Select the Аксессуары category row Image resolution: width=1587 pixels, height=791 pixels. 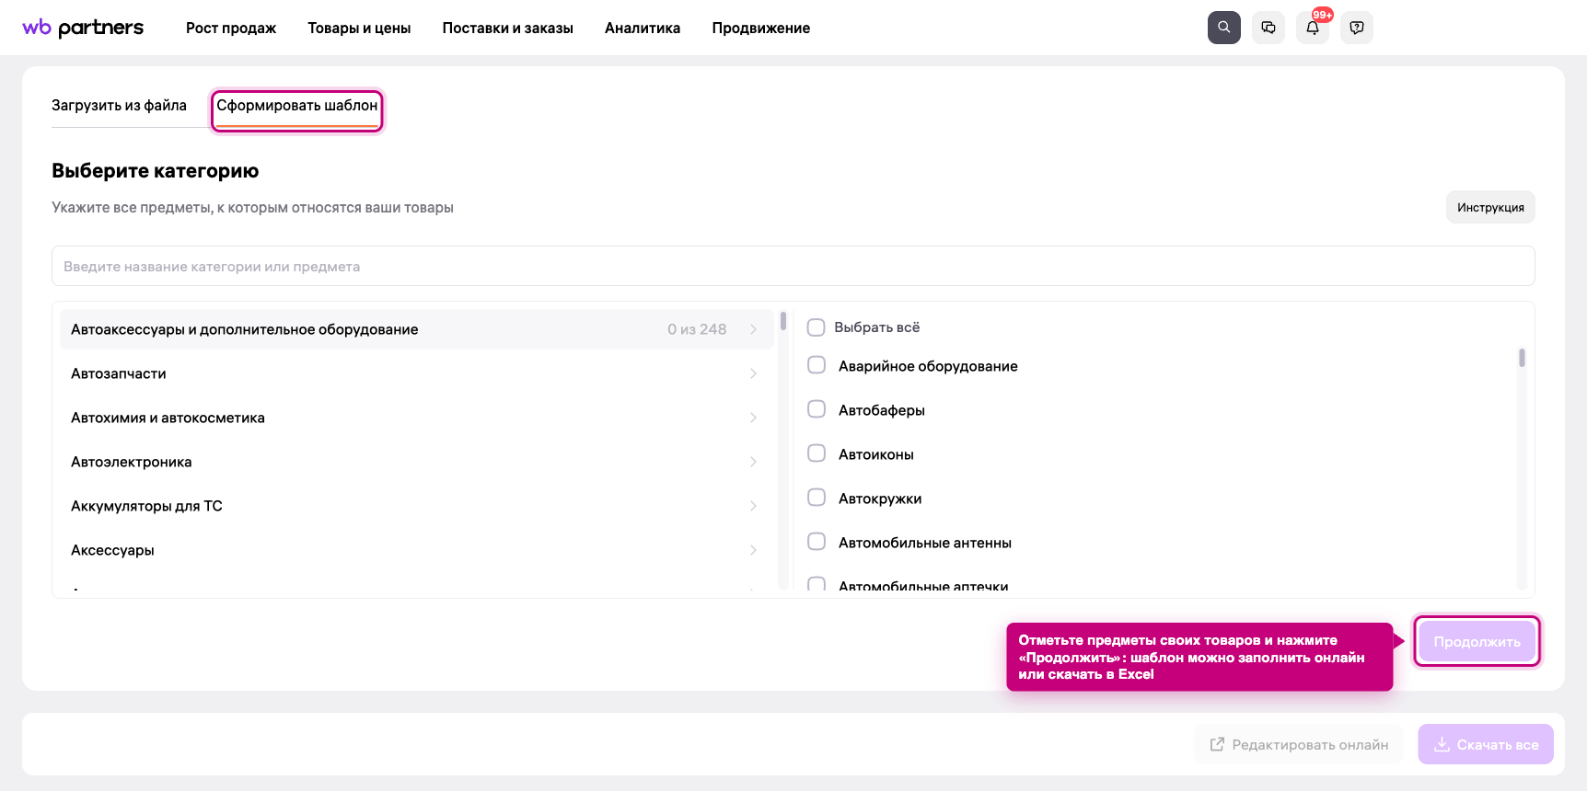click(x=416, y=550)
